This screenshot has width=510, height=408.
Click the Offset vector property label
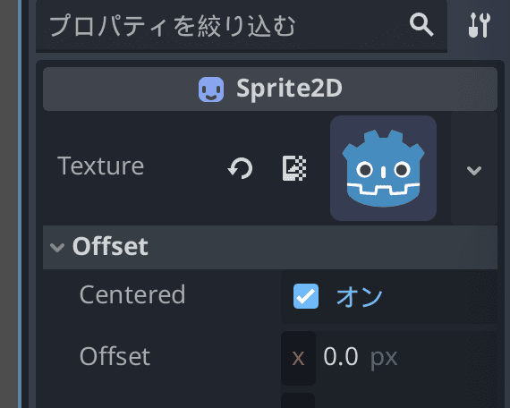[115, 356]
